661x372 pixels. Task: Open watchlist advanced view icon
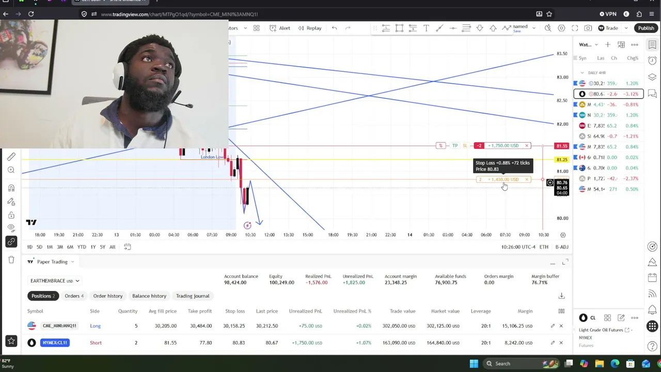[621, 44]
